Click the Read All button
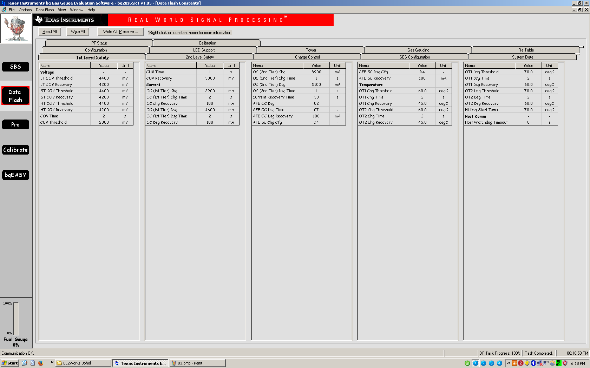The image size is (590, 368). 50,32
